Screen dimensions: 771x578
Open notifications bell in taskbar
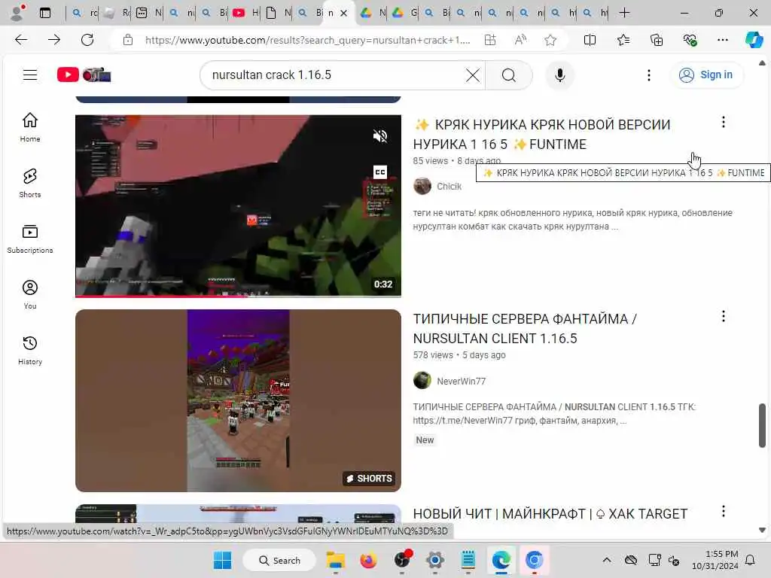coord(751,560)
